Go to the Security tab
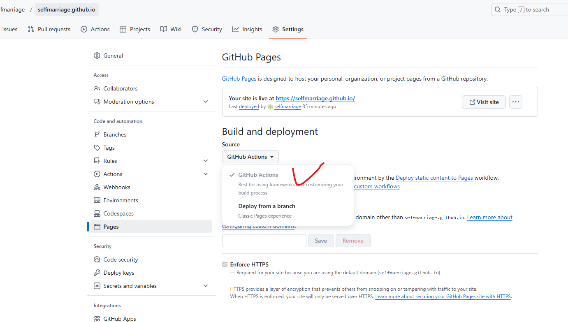The width and height of the screenshot is (568, 322). (x=207, y=29)
